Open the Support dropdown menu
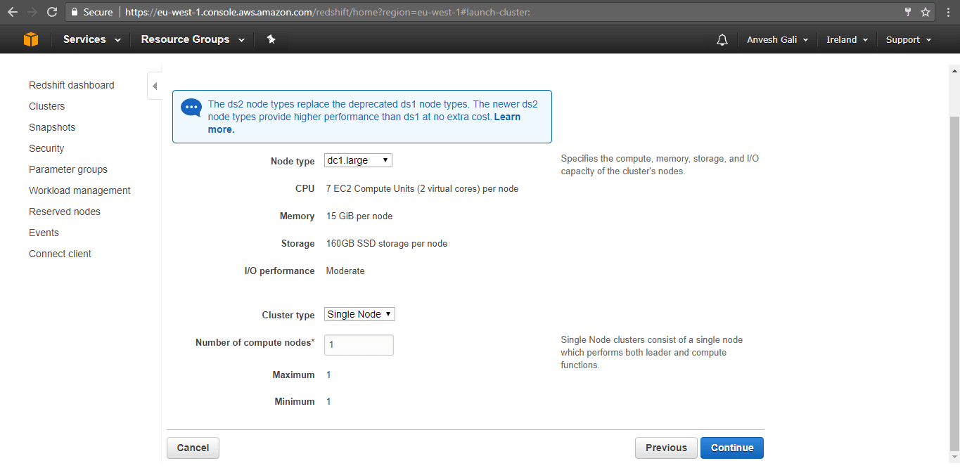 [909, 40]
